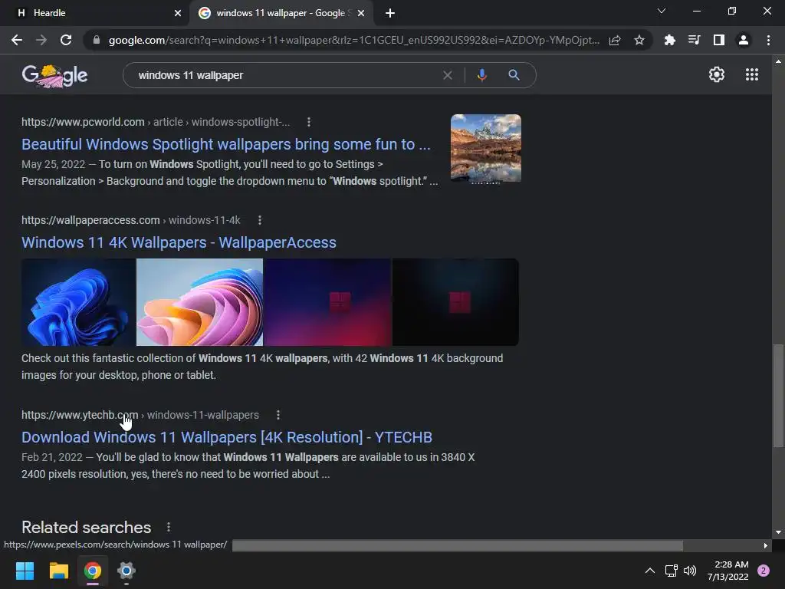
Task: Open the three-dot options for the wallpaperaccess result
Action: [259, 220]
